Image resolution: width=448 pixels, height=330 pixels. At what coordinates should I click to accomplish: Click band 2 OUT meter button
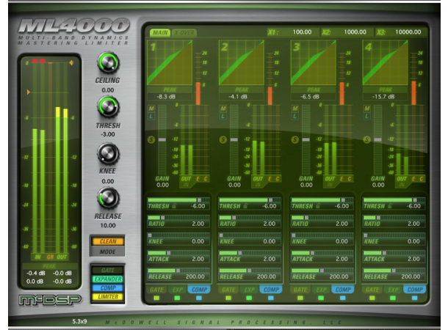[x=258, y=179]
